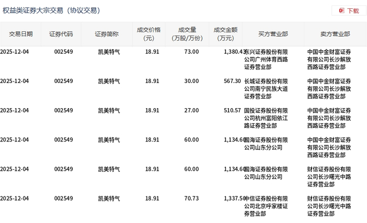
Task: Select the 30.00 volume cell
Action: (191, 81)
